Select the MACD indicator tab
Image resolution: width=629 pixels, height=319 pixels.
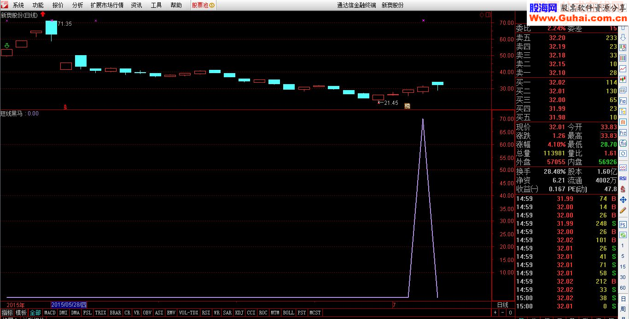coord(50,313)
